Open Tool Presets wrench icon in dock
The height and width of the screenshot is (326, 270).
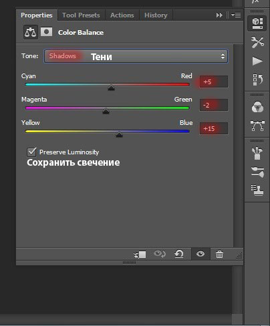point(257,42)
